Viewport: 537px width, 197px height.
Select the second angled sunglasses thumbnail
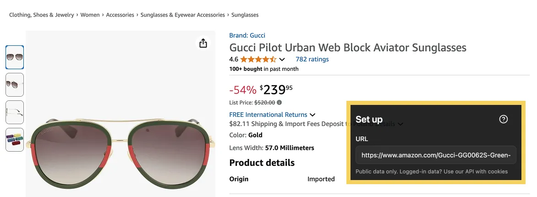[x=15, y=85]
